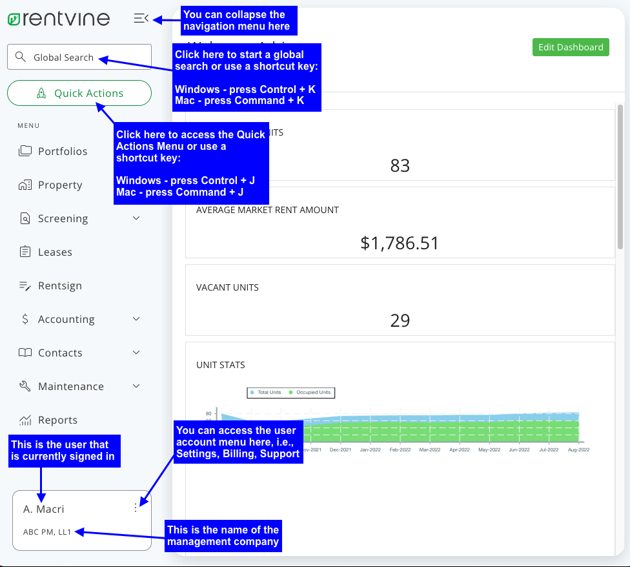Open the Rentsign menu item
This screenshot has height=567, width=630.
click(60, 285)
